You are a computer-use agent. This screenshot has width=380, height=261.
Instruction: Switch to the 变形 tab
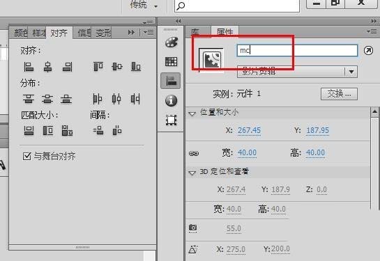(103, 33)
